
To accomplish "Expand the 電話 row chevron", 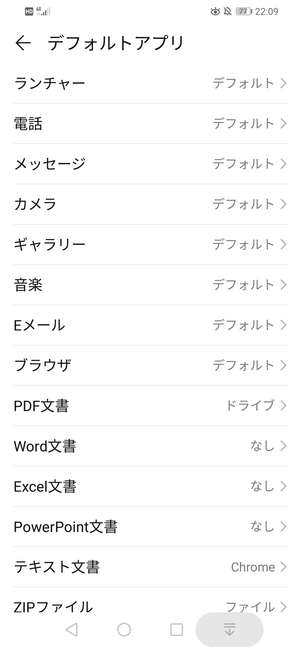I will pyautogui.click(x=284, y=124).
